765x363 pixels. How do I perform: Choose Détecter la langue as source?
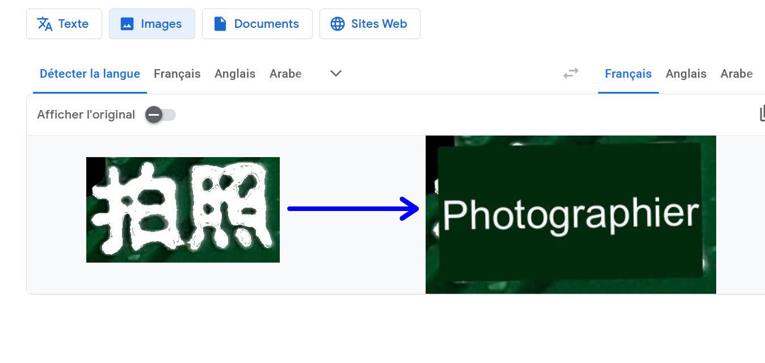coord(90,74)
